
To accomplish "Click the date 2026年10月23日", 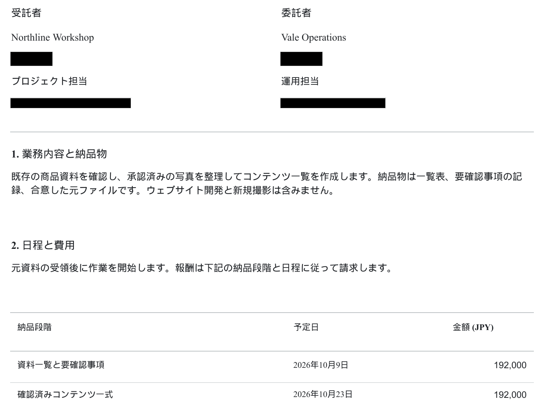I will tap(323, 394).
